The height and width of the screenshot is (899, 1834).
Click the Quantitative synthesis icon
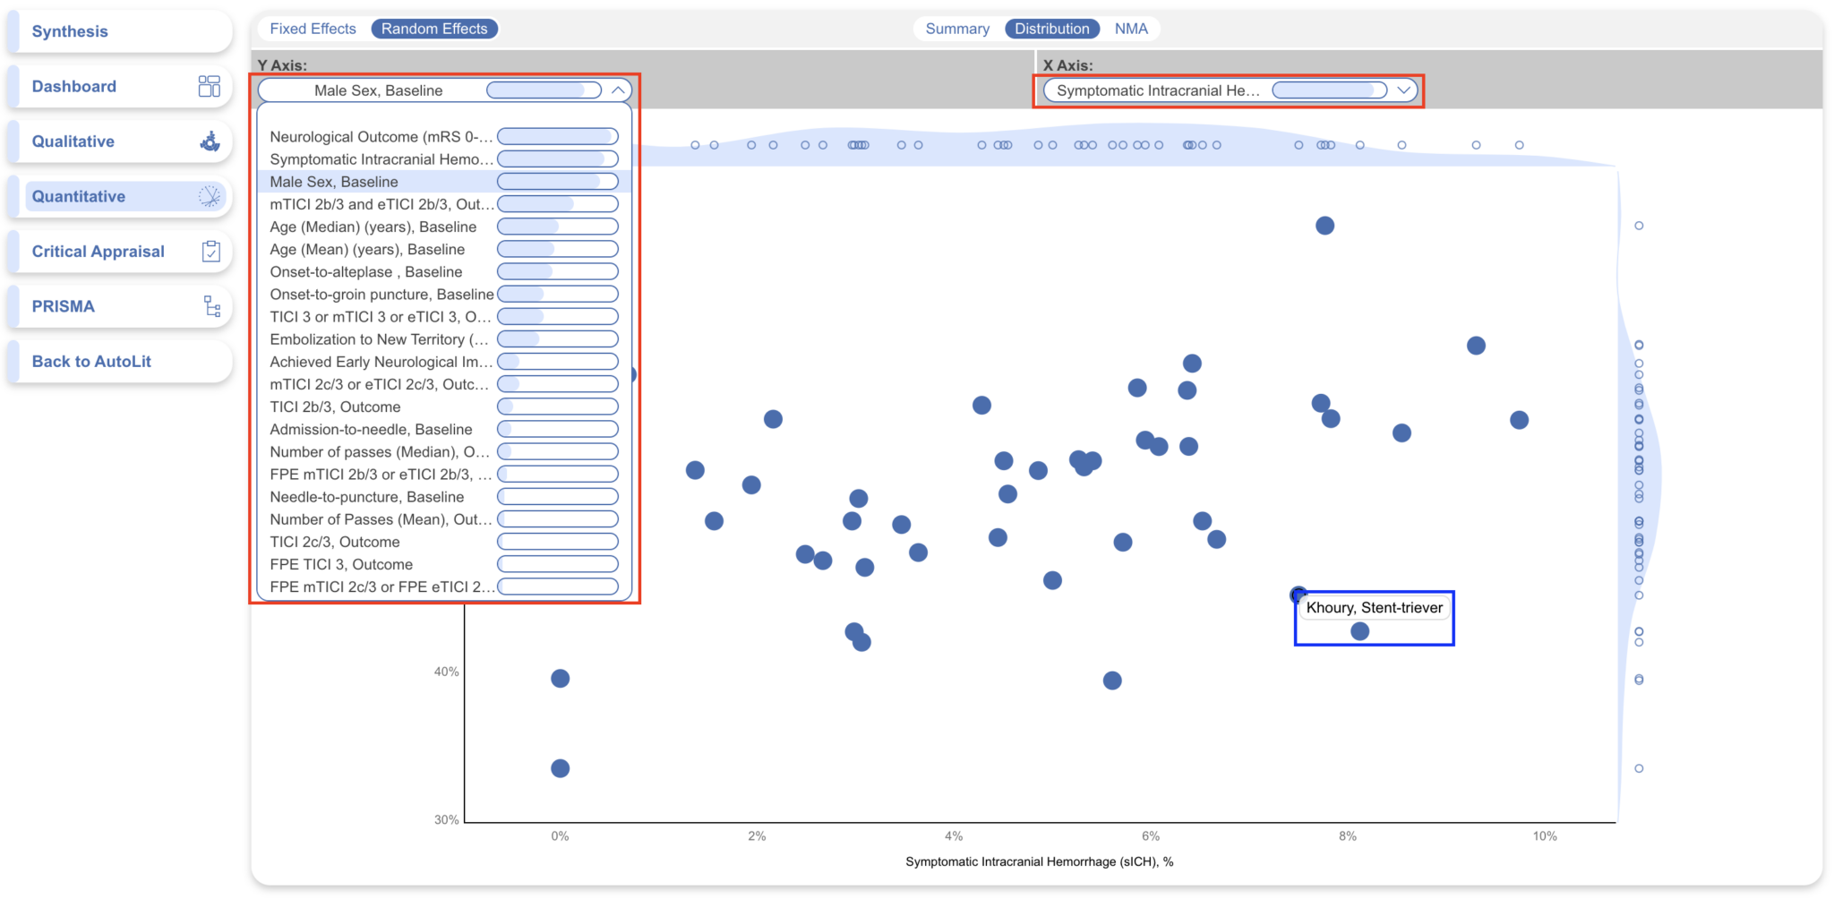tap(209, 196)
